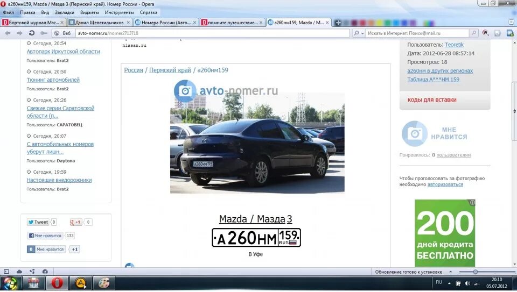Open the Вид menu
This screenshot has width=517, height=292.
(45, 12)
